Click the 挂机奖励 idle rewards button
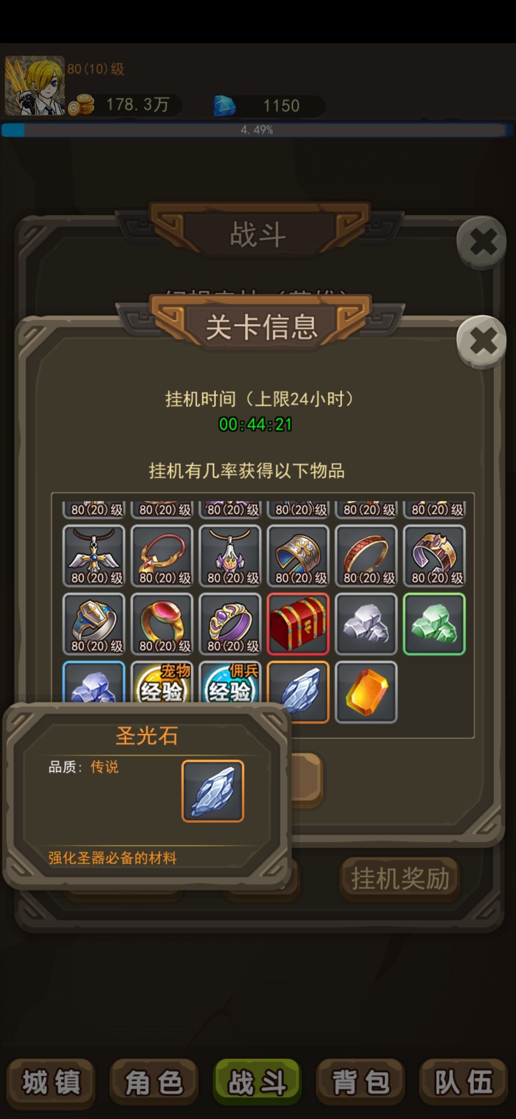 400,879
